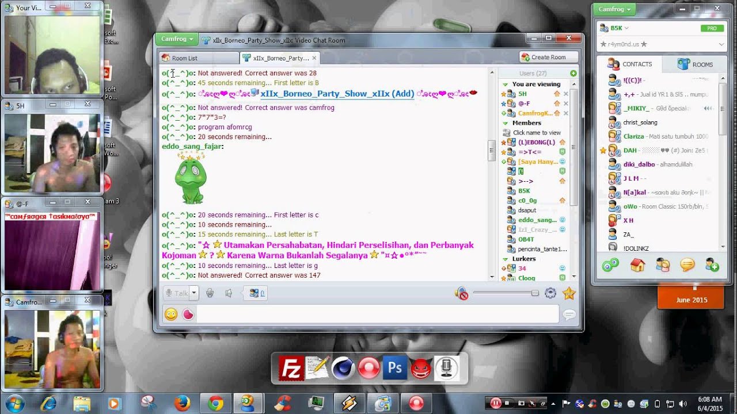Open Camfrog menu in contact list window

615,9
